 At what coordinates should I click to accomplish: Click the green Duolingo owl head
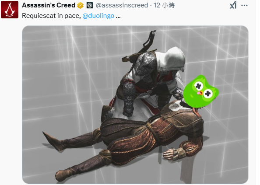201,91
